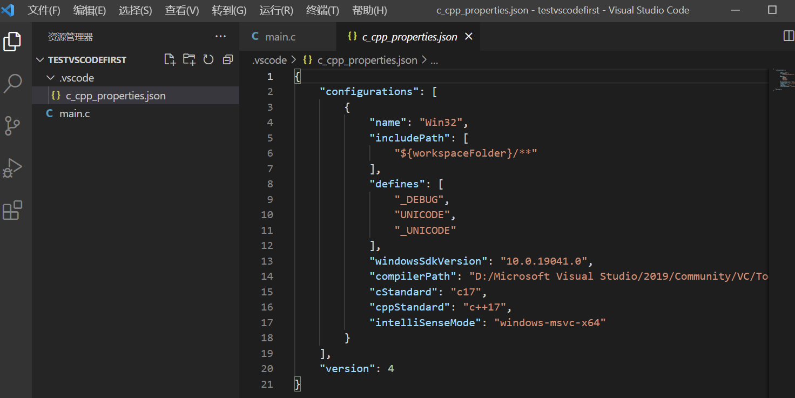
Task: Click the "Win32" value on line 4
Action: 441,122
